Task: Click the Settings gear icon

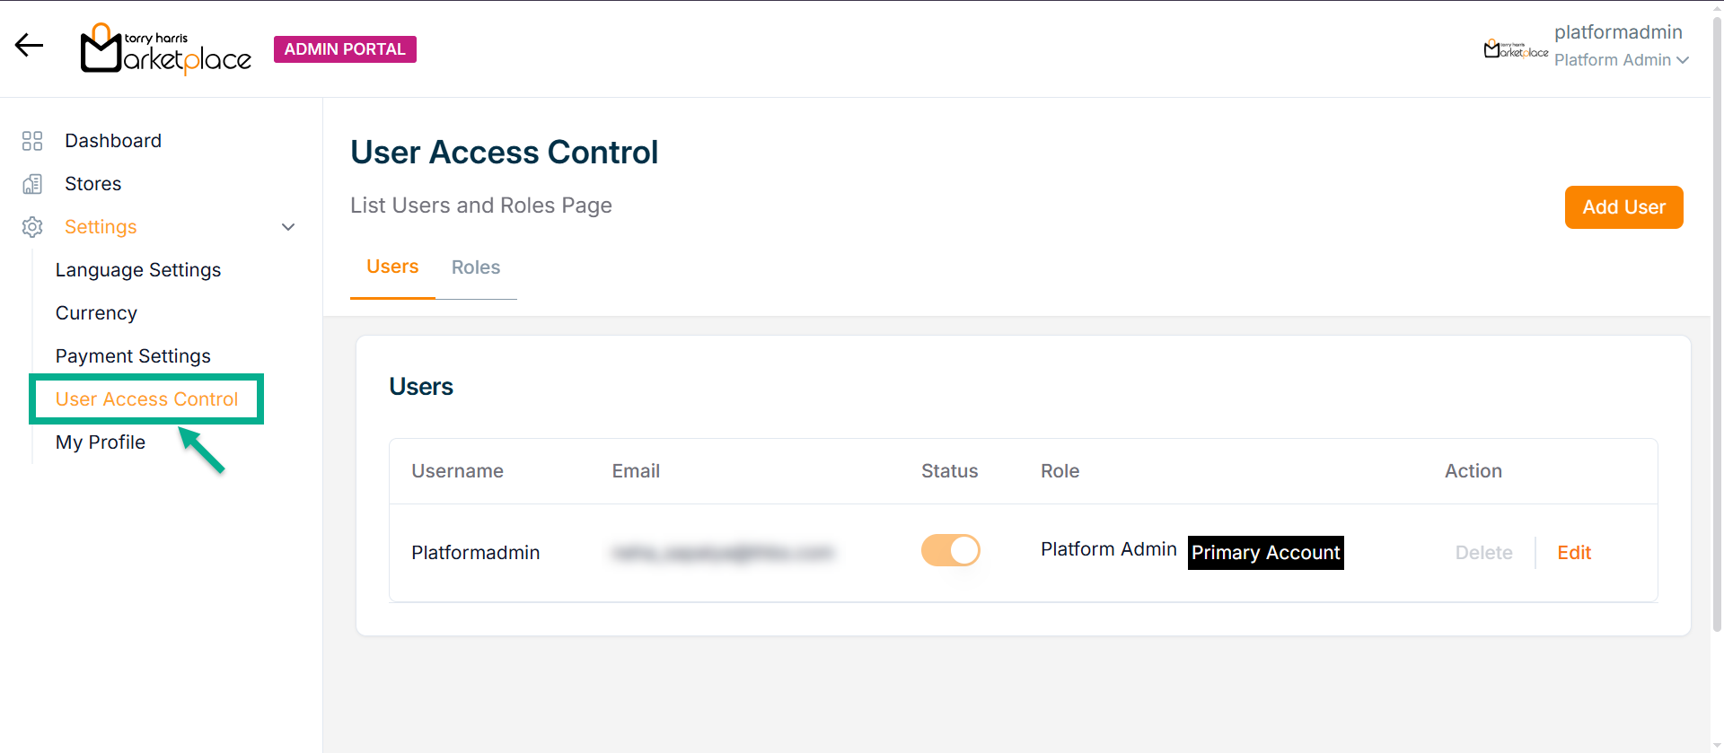Action: tap(32, 227)
